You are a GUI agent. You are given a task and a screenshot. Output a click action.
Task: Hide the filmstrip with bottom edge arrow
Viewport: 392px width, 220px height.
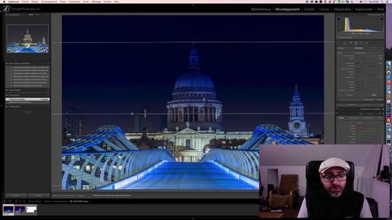(193, 219)
